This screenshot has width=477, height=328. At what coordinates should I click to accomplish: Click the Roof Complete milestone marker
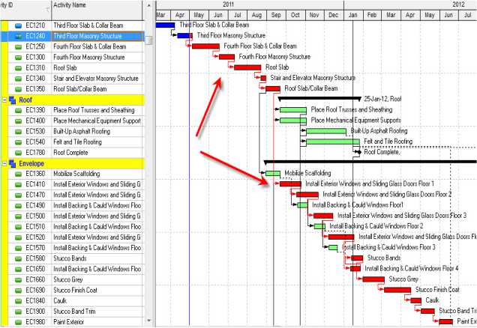(361, 152)
